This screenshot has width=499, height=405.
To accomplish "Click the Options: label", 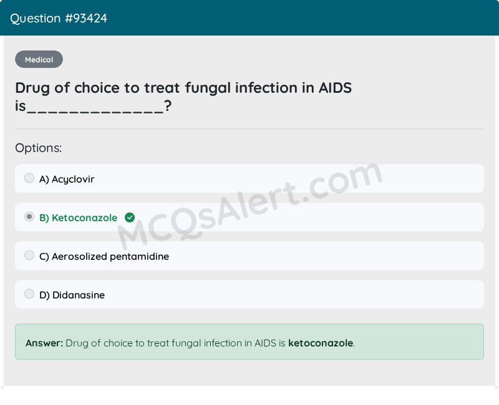I will pos(39,148).
